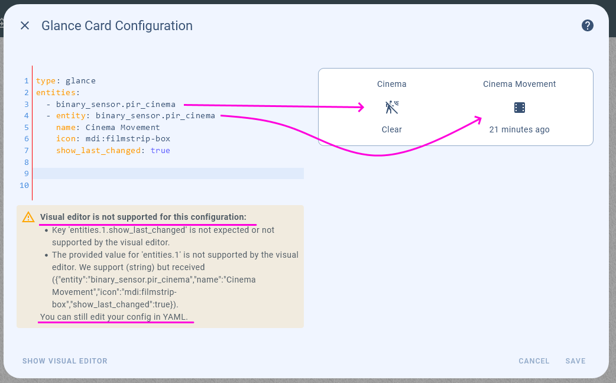Click the Cinema motion sensor icon
This screenshot has height=383, width=616.
(x=392, y=107)
